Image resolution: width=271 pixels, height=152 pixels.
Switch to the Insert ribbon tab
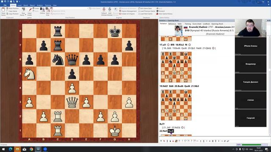(x=19, y=5)
